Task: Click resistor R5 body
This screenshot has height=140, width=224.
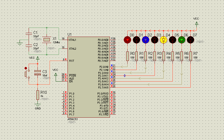Action: (172, 56)
